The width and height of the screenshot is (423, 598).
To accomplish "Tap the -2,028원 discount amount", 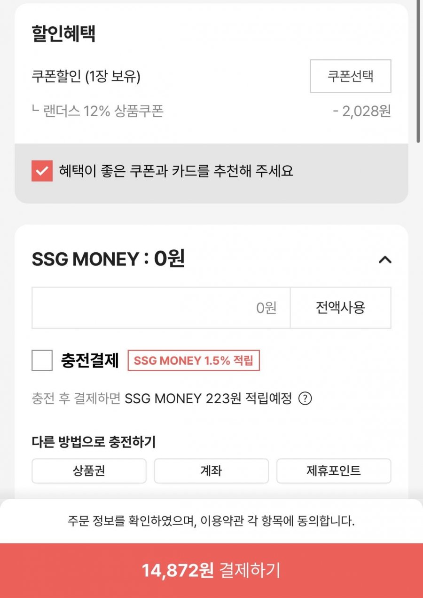I will 361,112.
